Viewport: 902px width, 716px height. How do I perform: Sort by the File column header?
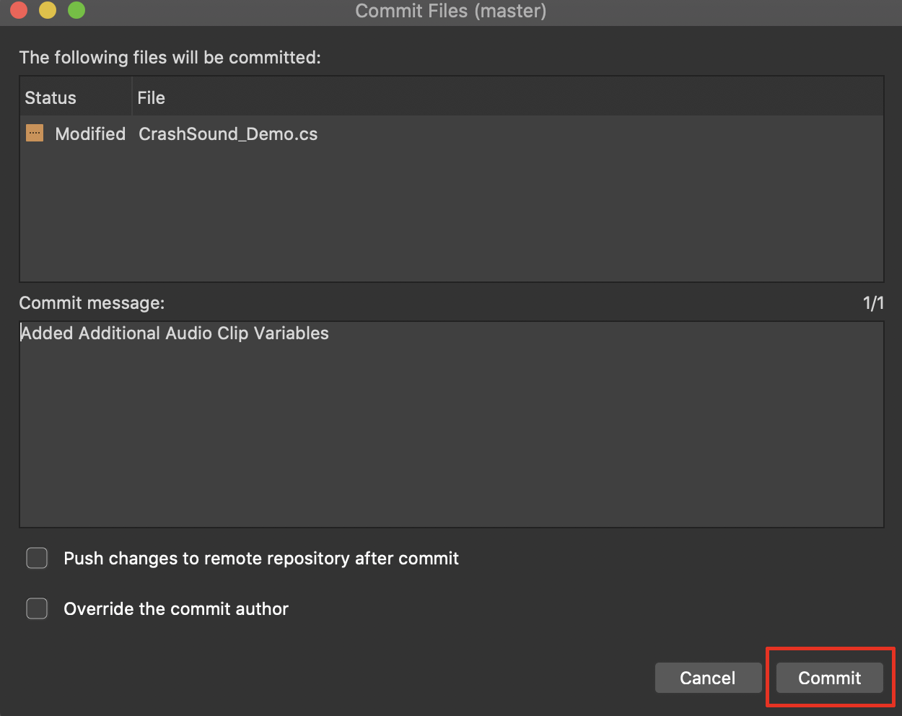click(x=152, y=98)
